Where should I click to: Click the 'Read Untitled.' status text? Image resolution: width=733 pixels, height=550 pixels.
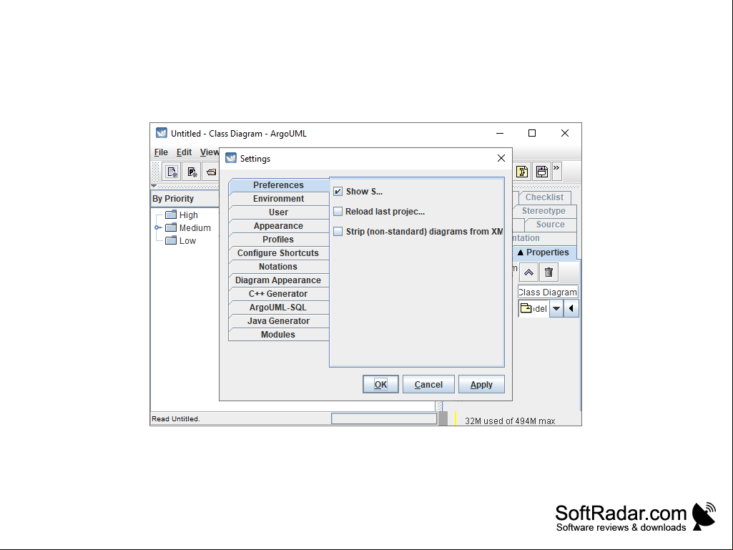[176, 419]
